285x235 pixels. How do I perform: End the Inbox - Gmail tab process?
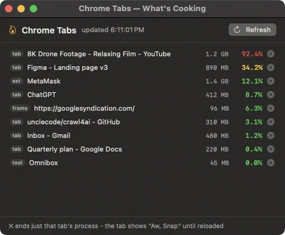(271, 135)
